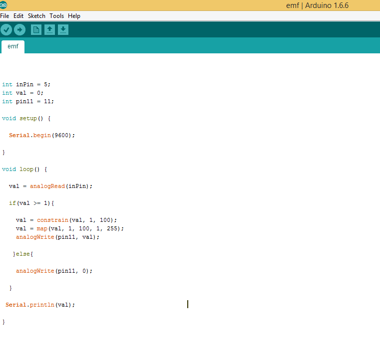Create a new sketch with New icon
This screenshot has width=380, height=356.
click(36, 30)
